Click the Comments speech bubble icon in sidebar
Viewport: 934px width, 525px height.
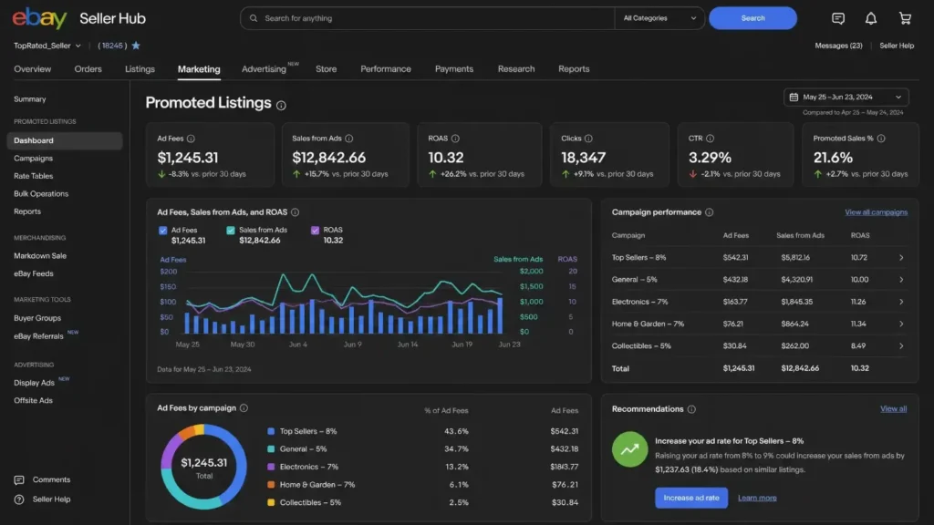tap(19, 479)
